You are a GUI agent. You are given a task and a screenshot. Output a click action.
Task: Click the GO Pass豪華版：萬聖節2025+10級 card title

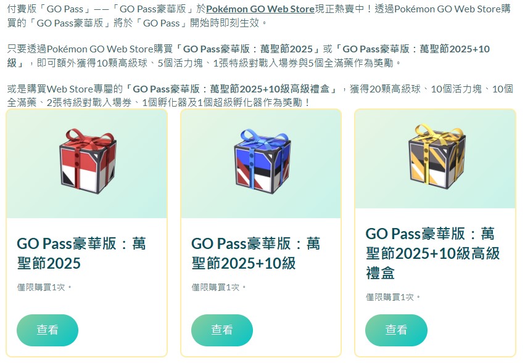(x=256, y=253)
